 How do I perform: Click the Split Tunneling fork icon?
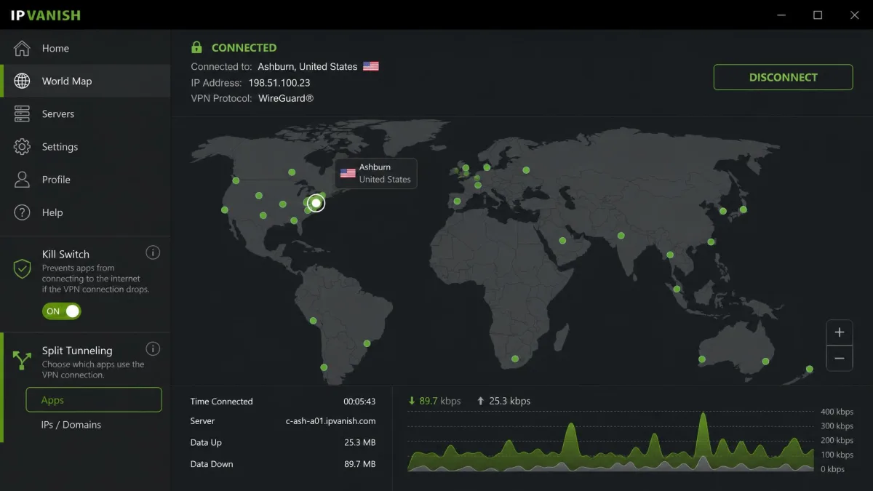[x=23, y=360]
